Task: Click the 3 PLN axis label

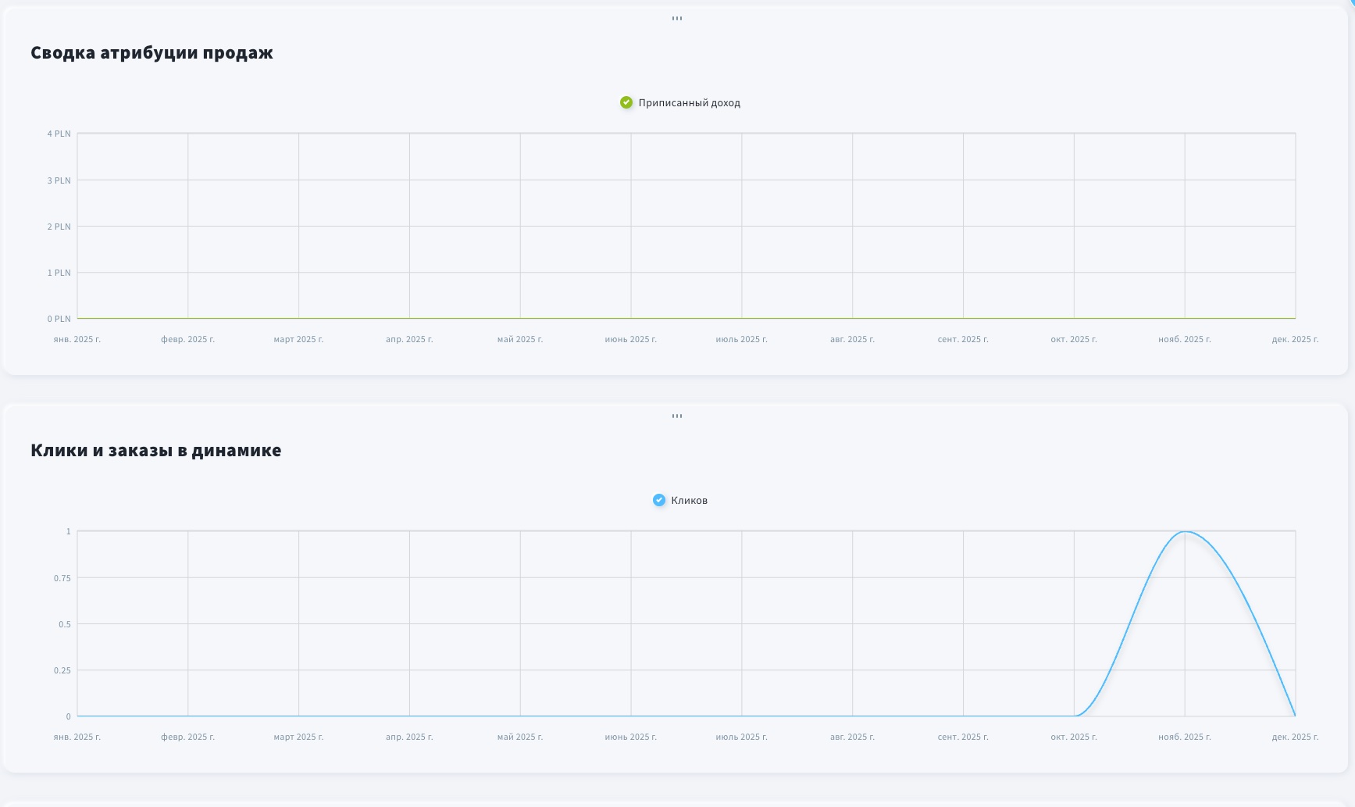Action: click(59, 180)
